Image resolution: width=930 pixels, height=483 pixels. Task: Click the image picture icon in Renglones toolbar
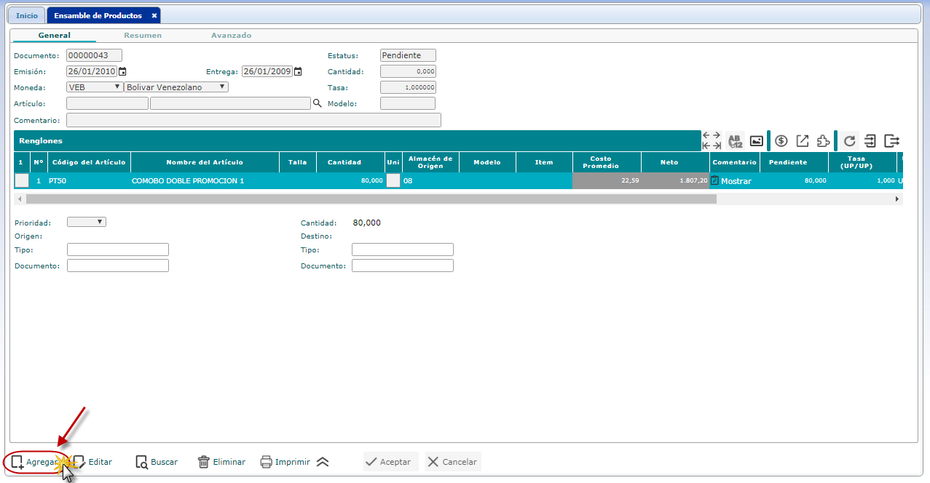[x=757, y=140]
